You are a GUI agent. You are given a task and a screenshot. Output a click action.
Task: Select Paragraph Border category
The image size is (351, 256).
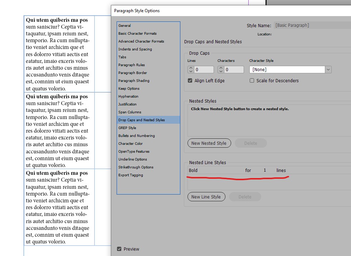(x=148, y=73)
